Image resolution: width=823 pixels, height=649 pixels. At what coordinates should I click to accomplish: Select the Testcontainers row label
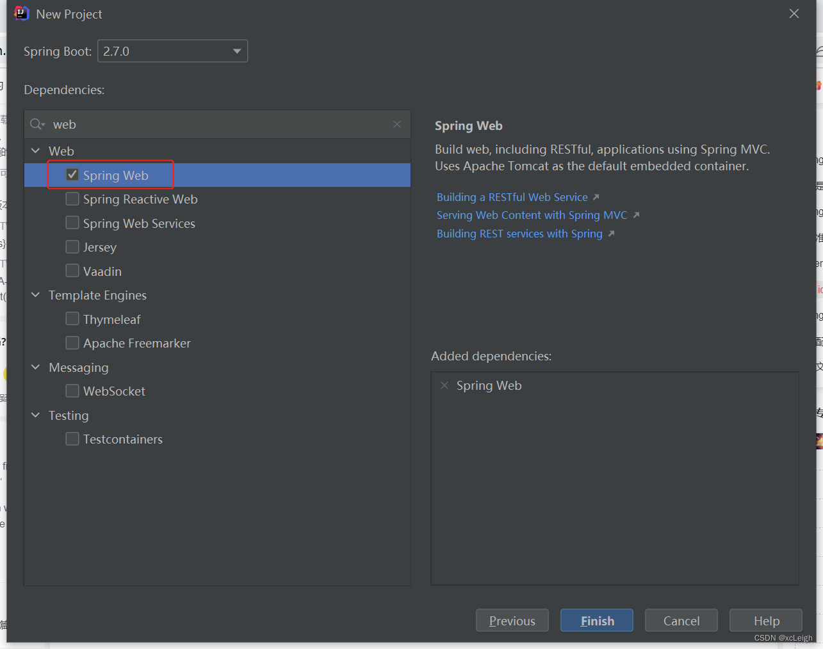coord(123,439)
